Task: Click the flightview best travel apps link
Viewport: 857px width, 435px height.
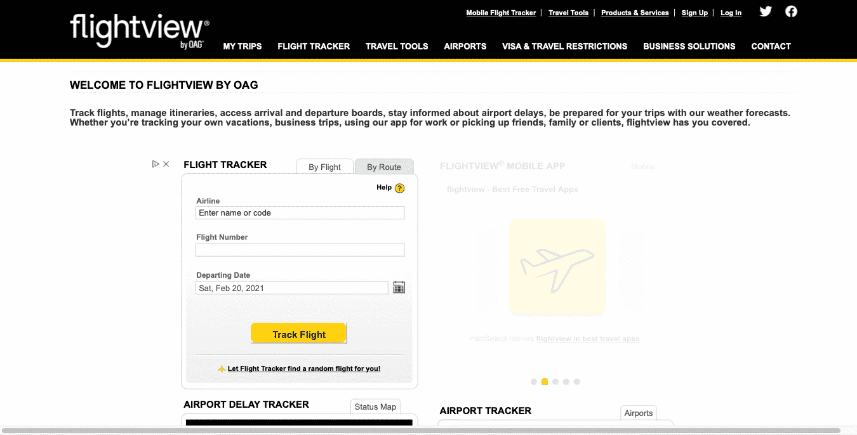Action: [588, 338]
